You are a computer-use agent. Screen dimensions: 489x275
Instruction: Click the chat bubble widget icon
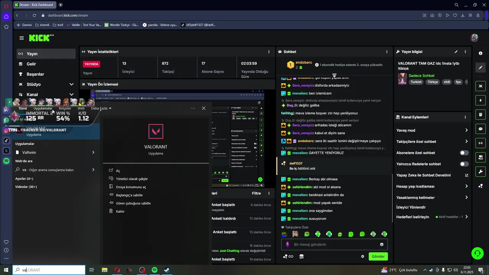(481, 129)
